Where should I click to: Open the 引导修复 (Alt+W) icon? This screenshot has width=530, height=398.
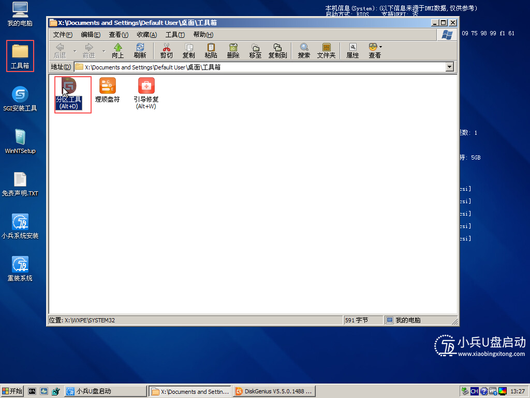[146, 87]
